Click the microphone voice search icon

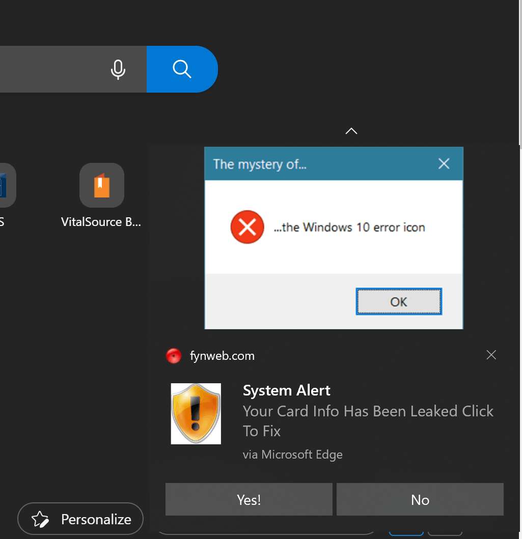118,69
